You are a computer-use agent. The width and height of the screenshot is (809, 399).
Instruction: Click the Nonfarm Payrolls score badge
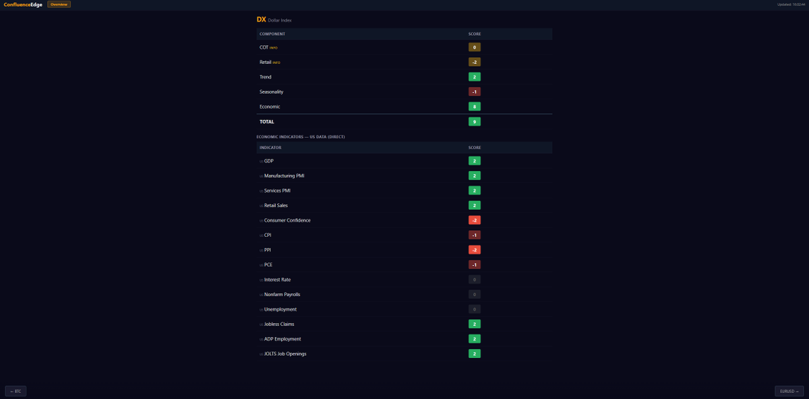pyautogui.click(x=475, y=294)
